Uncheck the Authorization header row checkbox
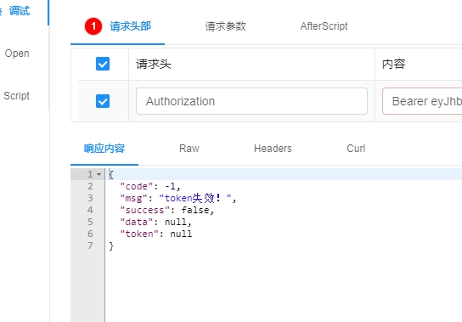 coord(103,101)
